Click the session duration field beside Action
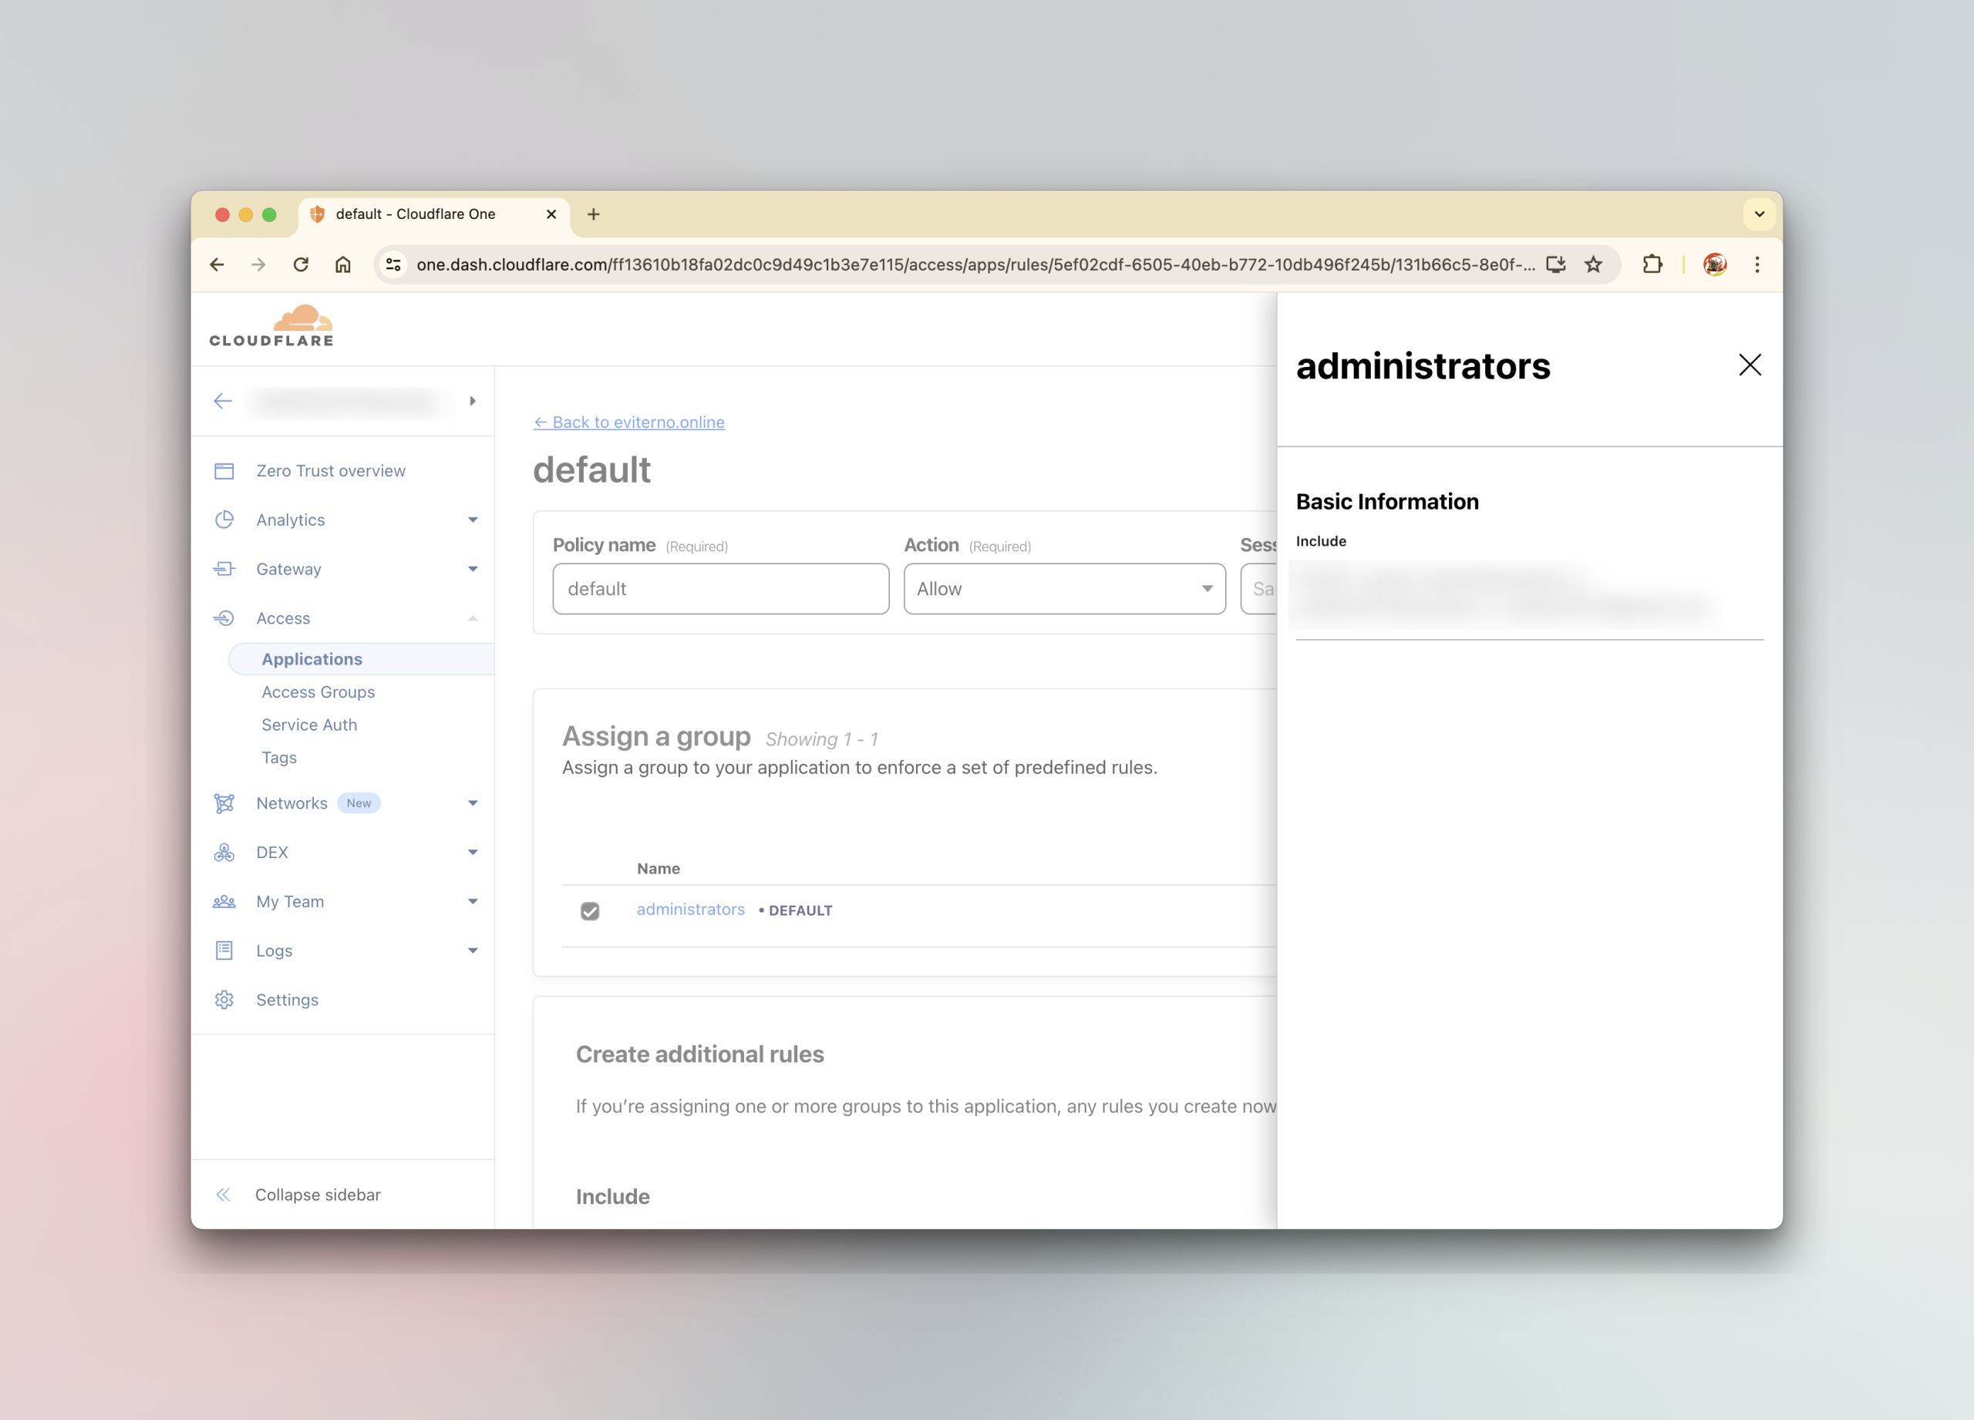The width and height of the screenshot is (1974, 1420). [x=1258, y=589]
